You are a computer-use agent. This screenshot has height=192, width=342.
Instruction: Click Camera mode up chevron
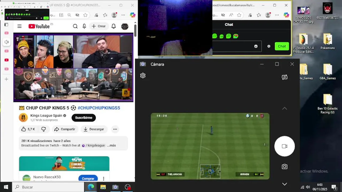click(285, 108)
